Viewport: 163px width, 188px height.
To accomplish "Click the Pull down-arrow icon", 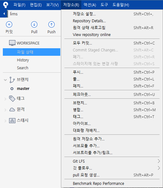I will click(34, 24).
